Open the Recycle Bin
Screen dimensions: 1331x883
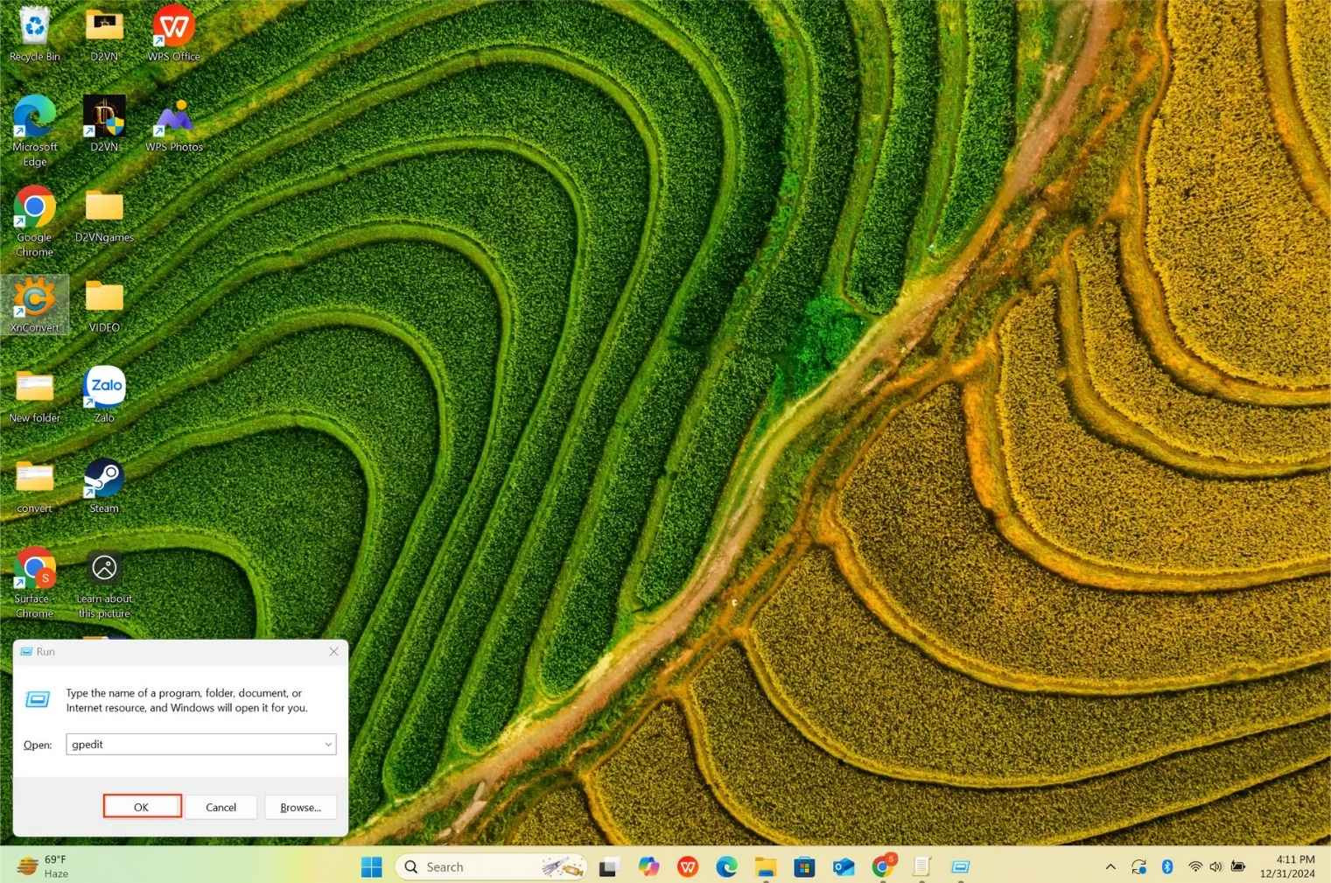[x=33, y=26]
